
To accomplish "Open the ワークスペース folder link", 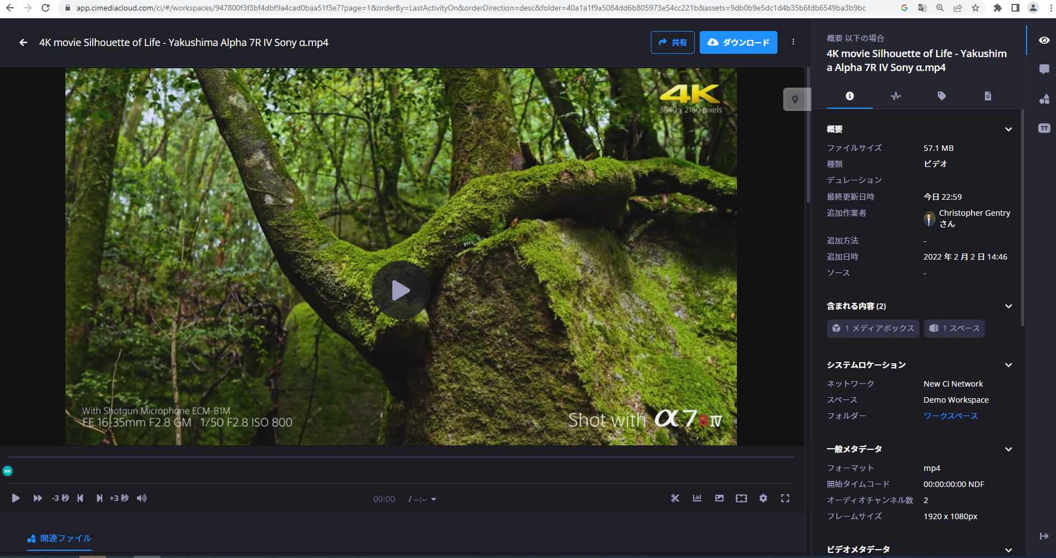I will pyautogui.click(x=951, y=416).
